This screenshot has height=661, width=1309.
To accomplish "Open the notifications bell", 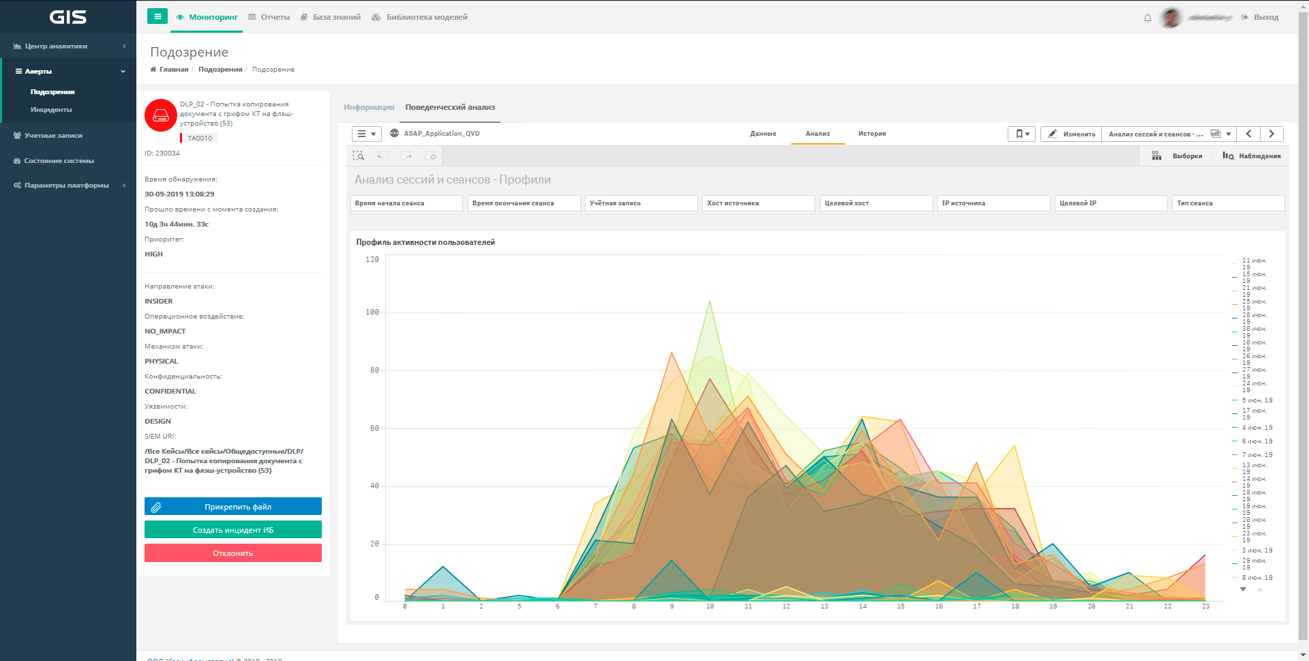I will [1147, 18].
